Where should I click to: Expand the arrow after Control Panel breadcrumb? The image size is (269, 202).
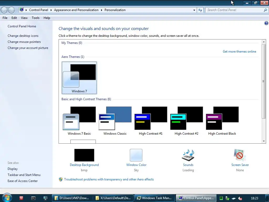tap(51, 10)
